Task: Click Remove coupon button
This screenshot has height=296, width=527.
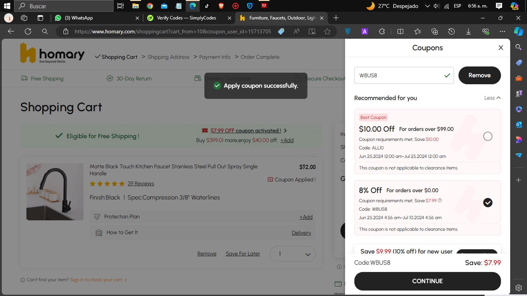Action: [x=480, y=75]
